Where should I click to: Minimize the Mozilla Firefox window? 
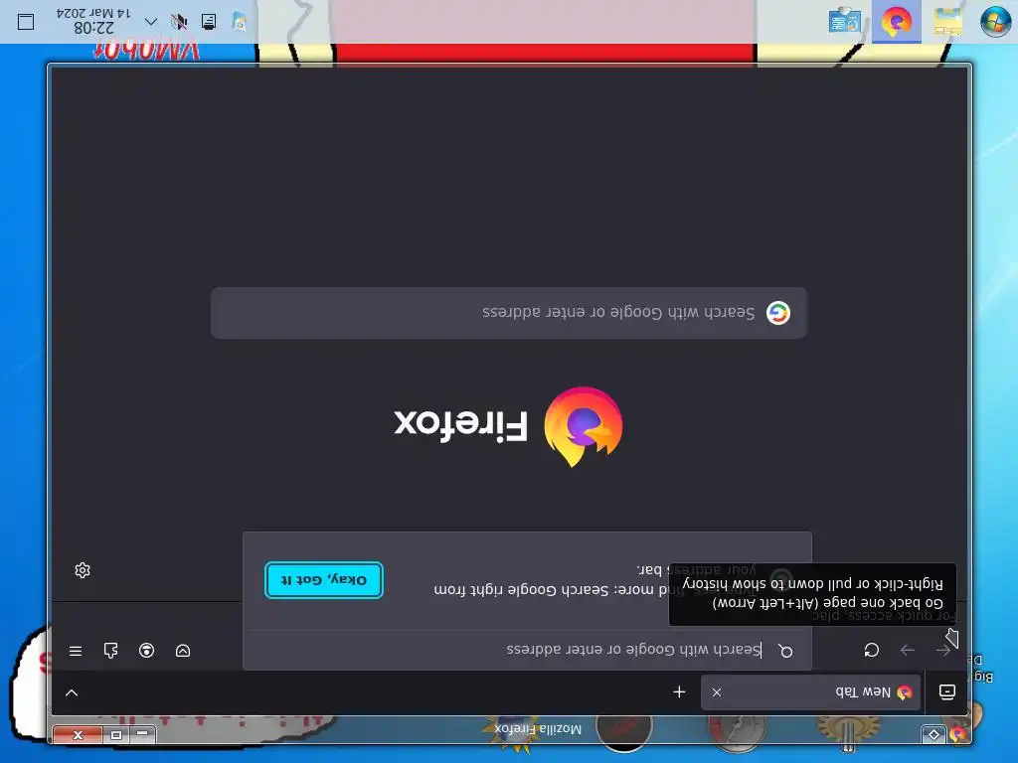click(142, 734)
